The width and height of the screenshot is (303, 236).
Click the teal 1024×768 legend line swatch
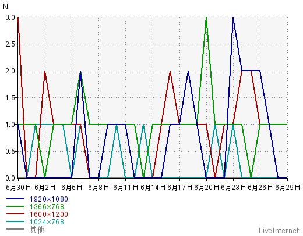[15, 221]
